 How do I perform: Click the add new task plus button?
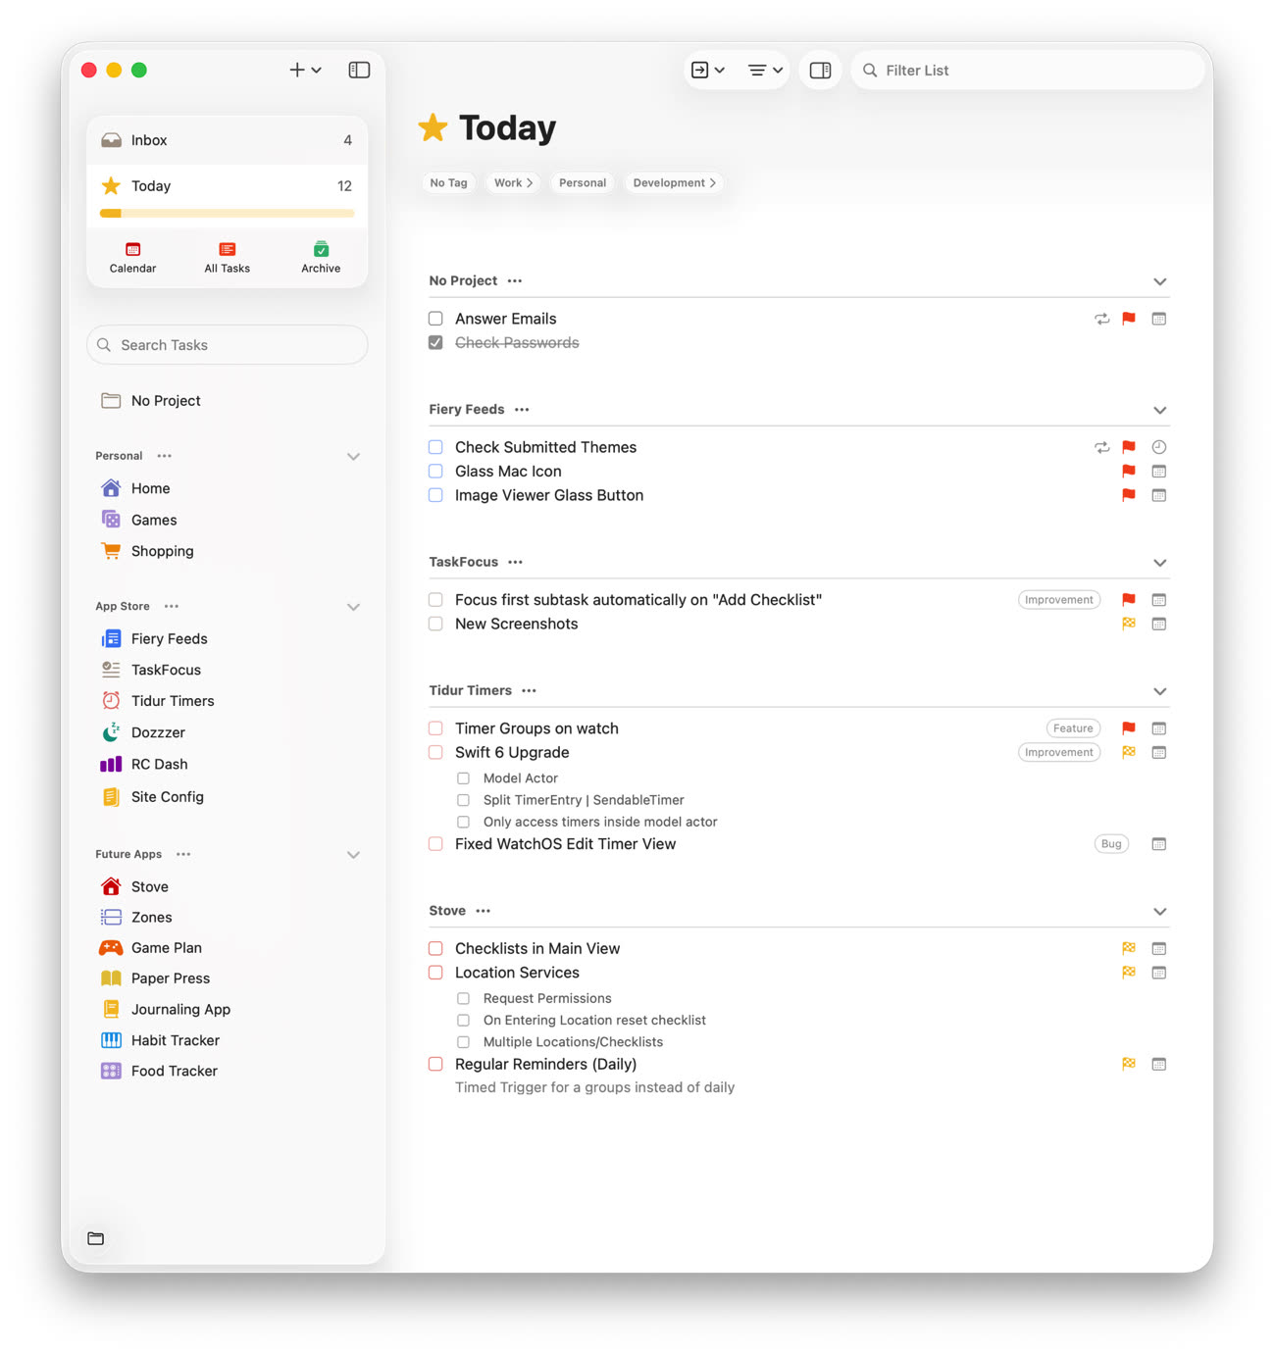(x=296, y=70)
